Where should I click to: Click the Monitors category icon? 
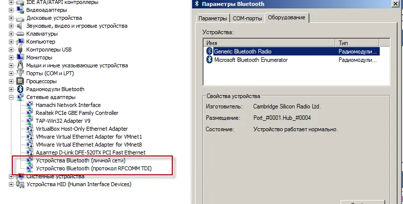[x=20, y=57]
